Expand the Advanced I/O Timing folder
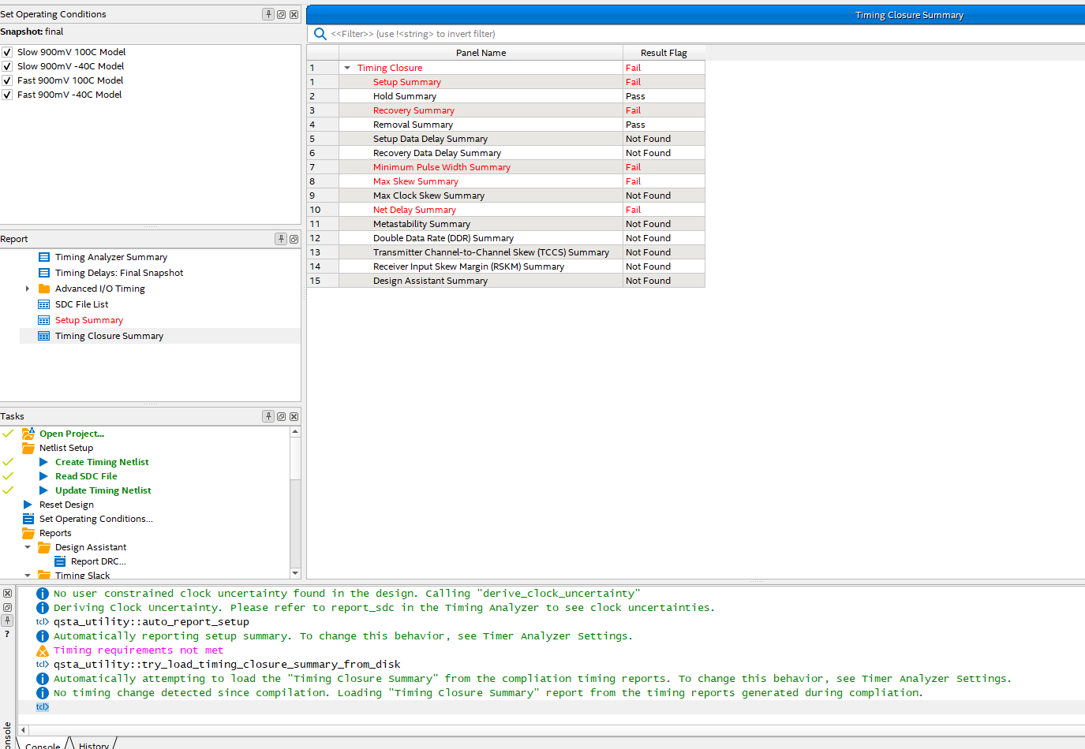Viewport: 1085px width, 749px height. pos(28,289)
